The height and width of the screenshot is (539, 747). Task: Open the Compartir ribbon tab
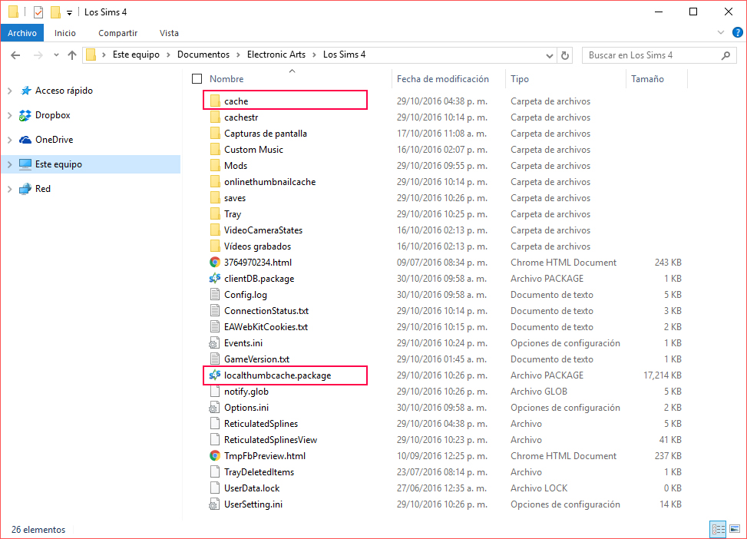click(x=118, y=33)
